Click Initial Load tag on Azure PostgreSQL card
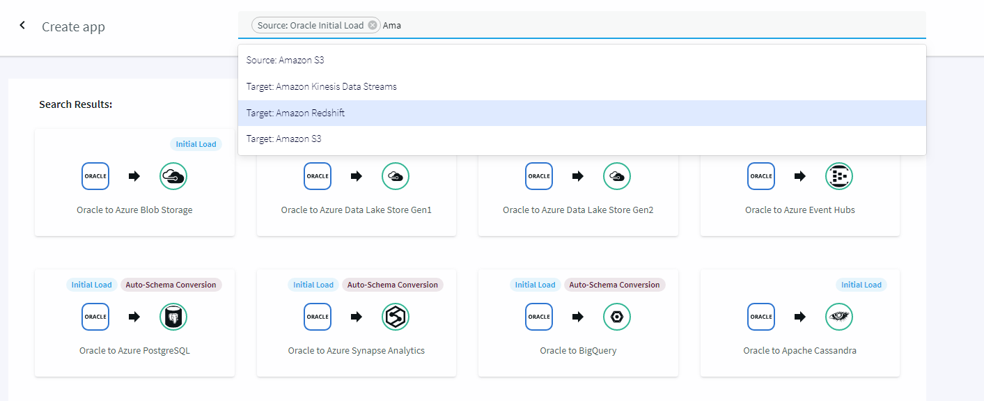984x401 pixels. [92, 285]
